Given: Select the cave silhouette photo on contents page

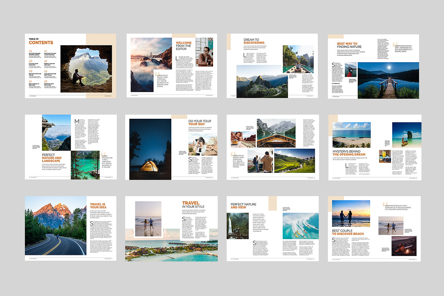Looking at the screenshot, I should 86,69.
